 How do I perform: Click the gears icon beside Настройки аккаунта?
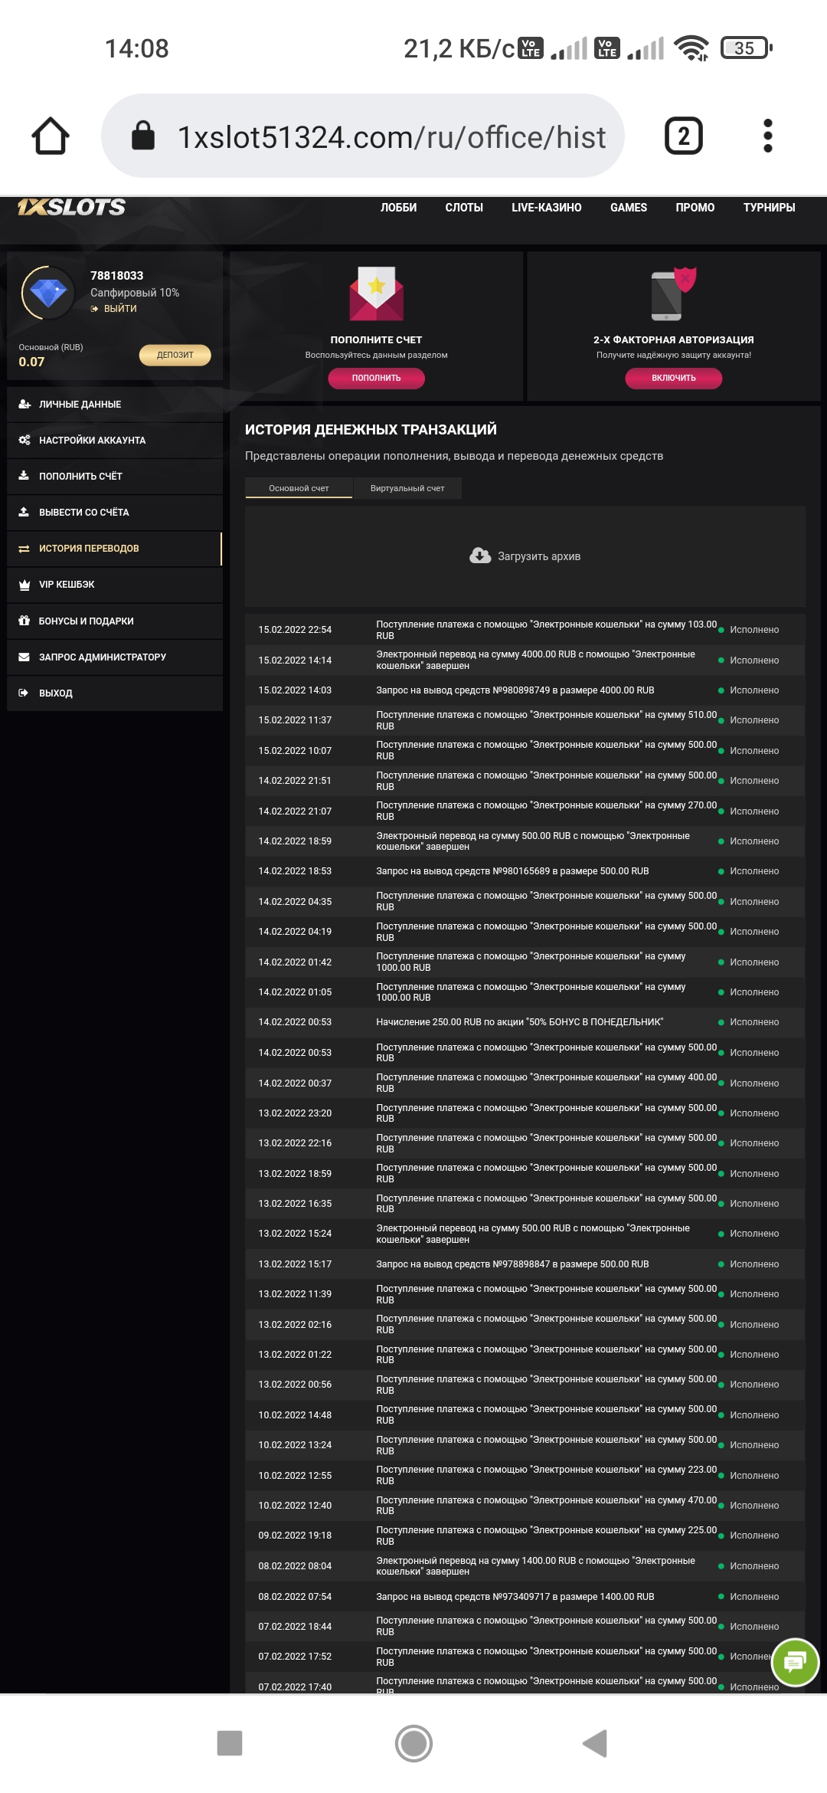click(x=25, y=440)
